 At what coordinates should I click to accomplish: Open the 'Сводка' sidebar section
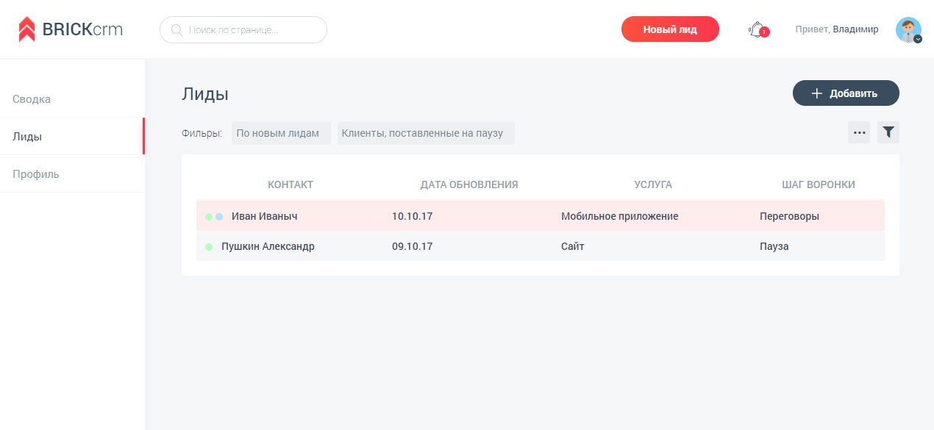[x=32, y=99]
